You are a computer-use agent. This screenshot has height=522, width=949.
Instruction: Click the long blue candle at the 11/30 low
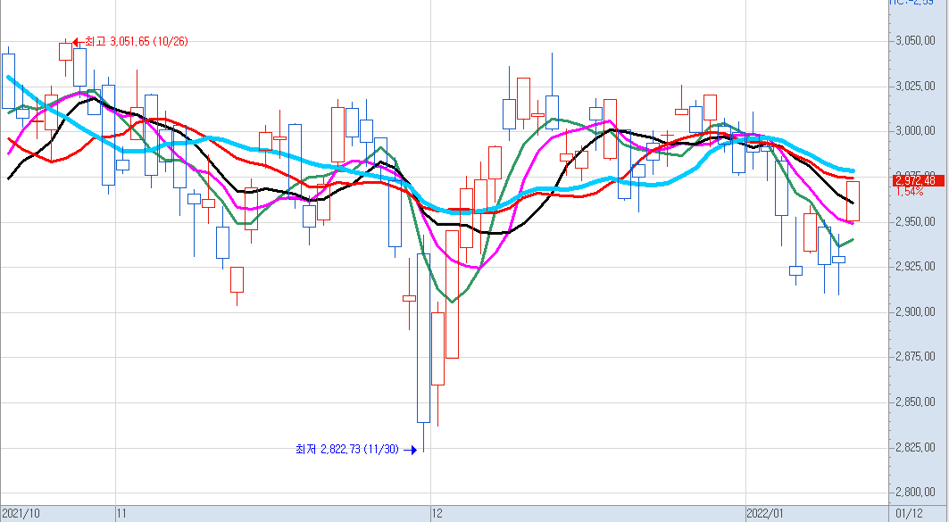pos(424,338)
